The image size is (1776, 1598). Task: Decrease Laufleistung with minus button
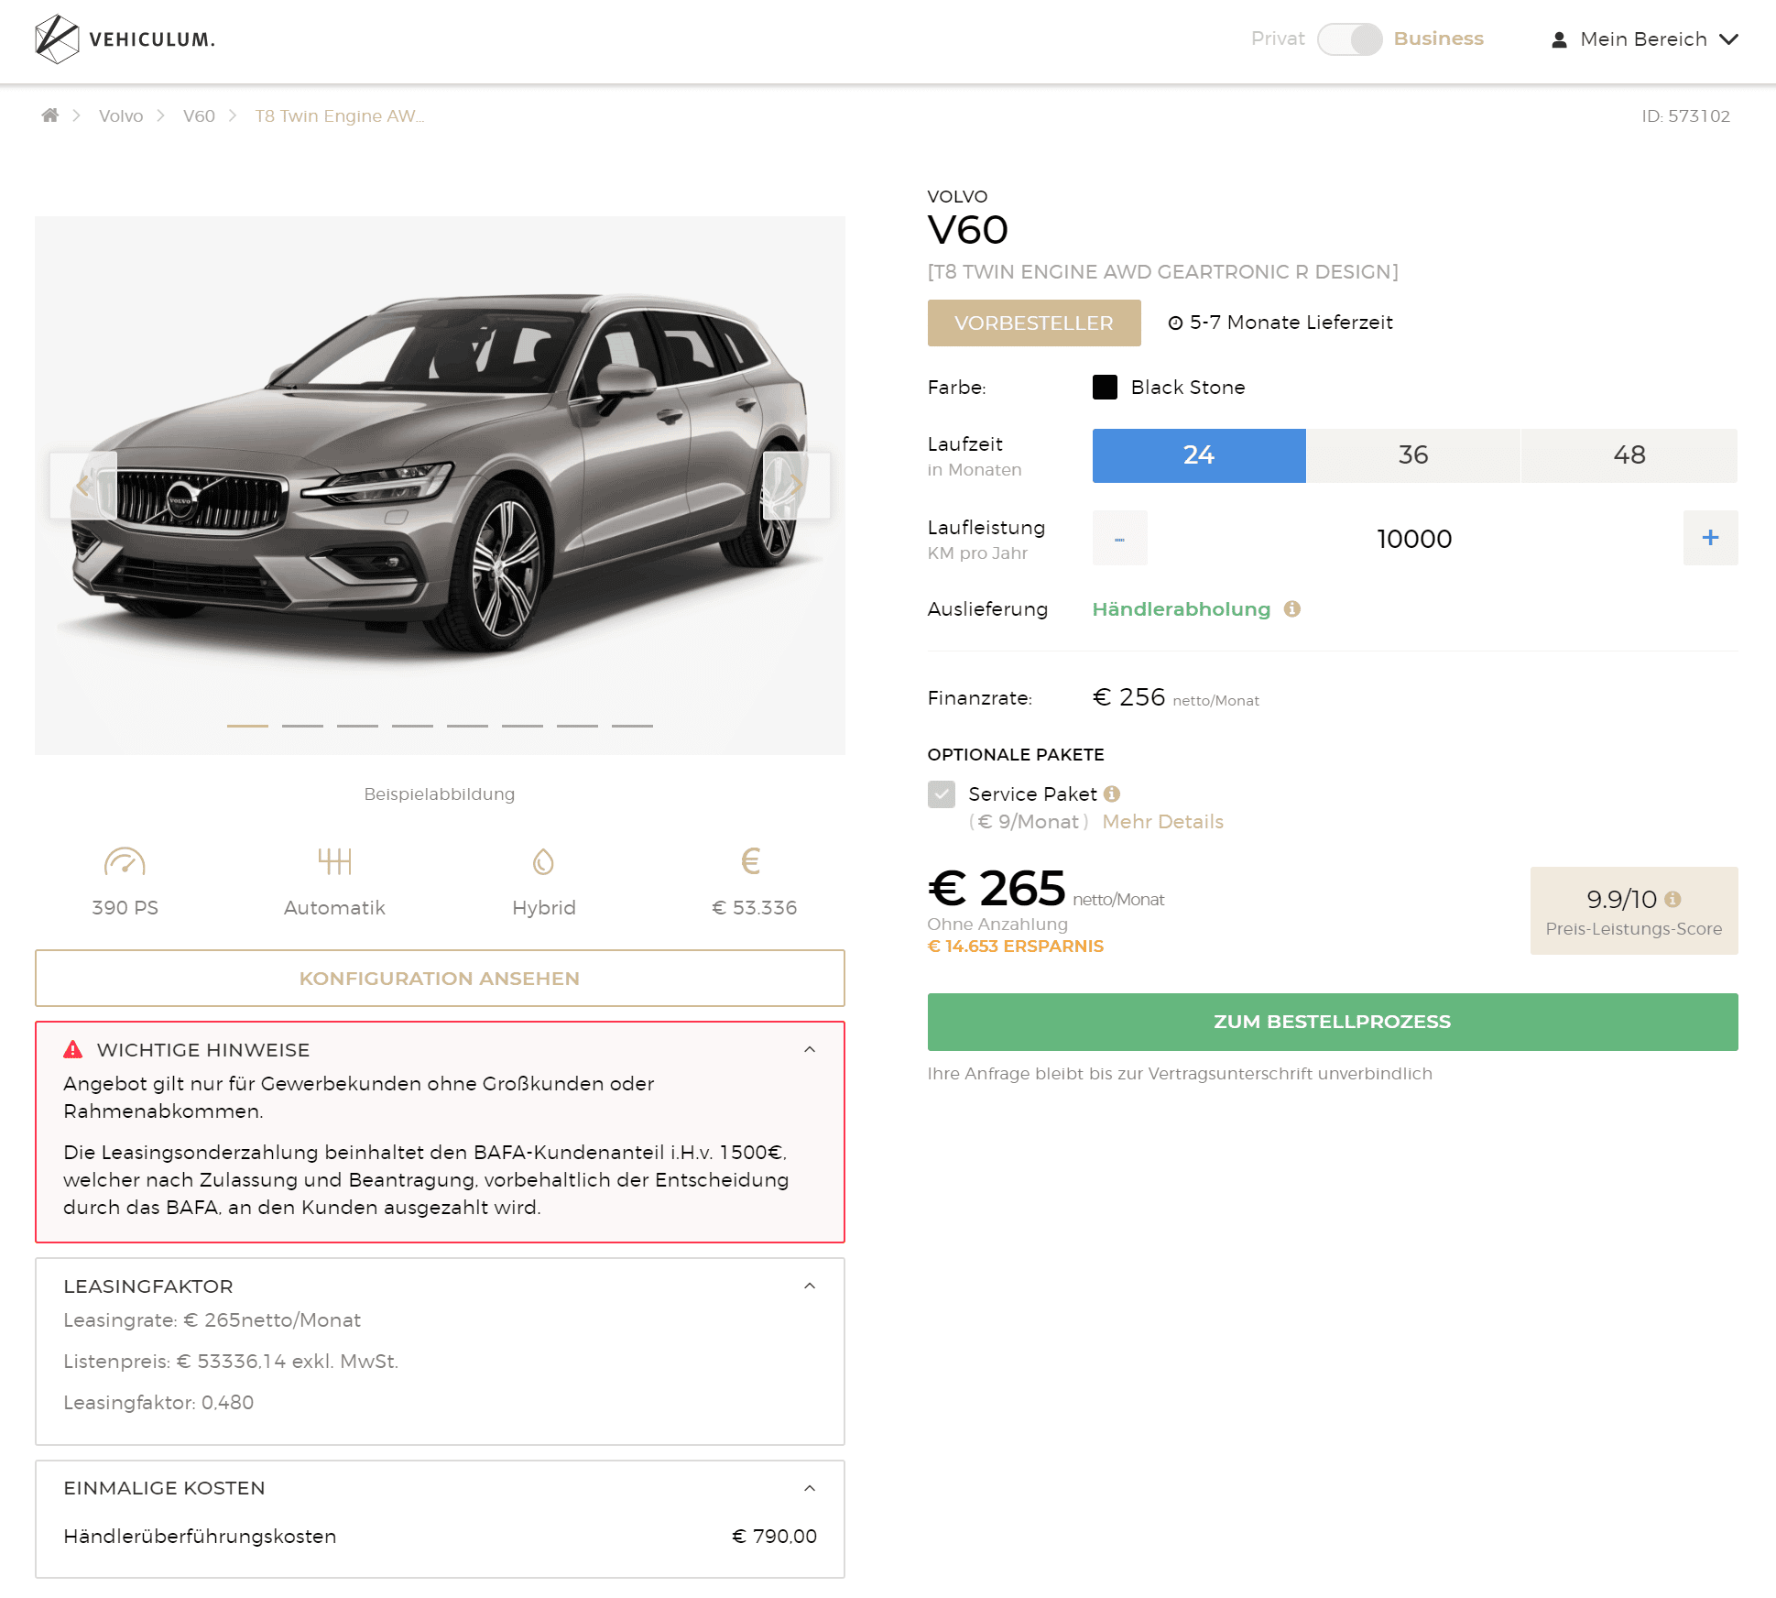click(x=1119, y=538)
